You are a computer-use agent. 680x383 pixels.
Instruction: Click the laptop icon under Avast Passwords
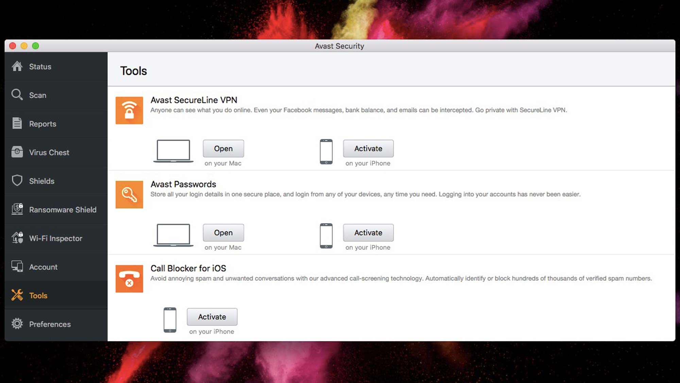[x=173, y=235]
